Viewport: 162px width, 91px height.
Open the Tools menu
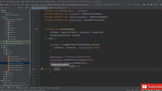coord(40,2)
